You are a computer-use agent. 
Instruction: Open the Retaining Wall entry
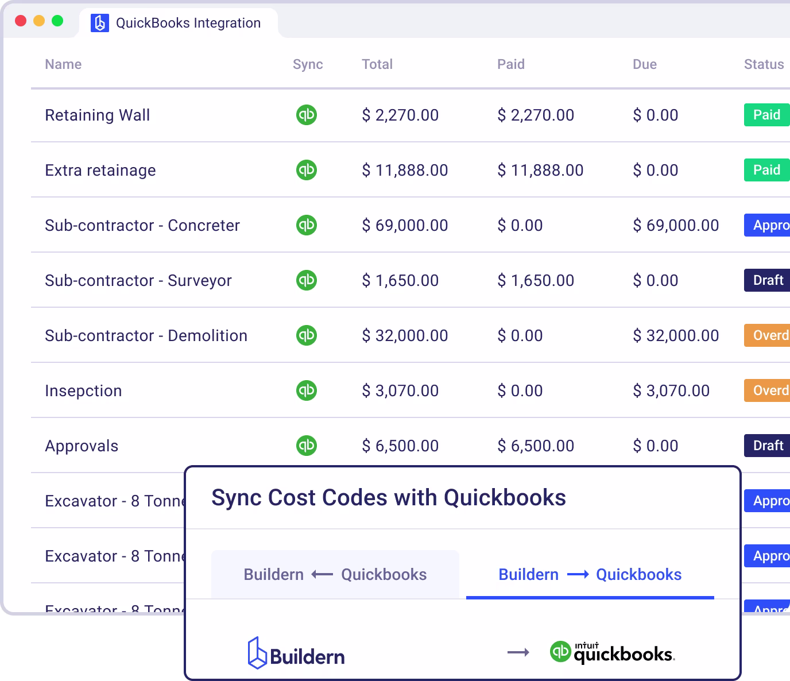click(x=98, y=115)
